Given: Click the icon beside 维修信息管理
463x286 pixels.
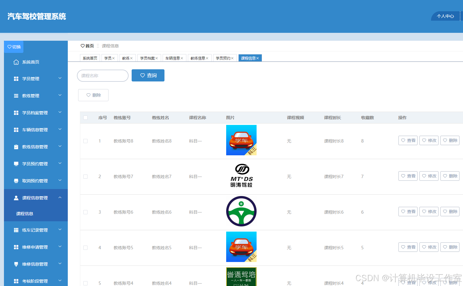Looking at the screenshot, I should pyautogui.click(x=16, y=264).
